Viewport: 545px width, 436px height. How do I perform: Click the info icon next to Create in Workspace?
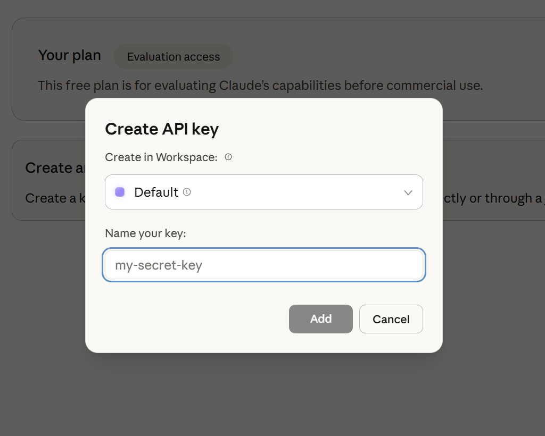228,157
